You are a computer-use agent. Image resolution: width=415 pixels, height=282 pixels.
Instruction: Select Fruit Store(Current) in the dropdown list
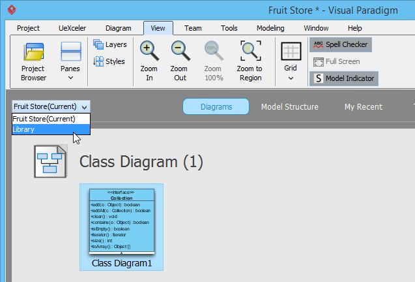click(x=51, y=119)
